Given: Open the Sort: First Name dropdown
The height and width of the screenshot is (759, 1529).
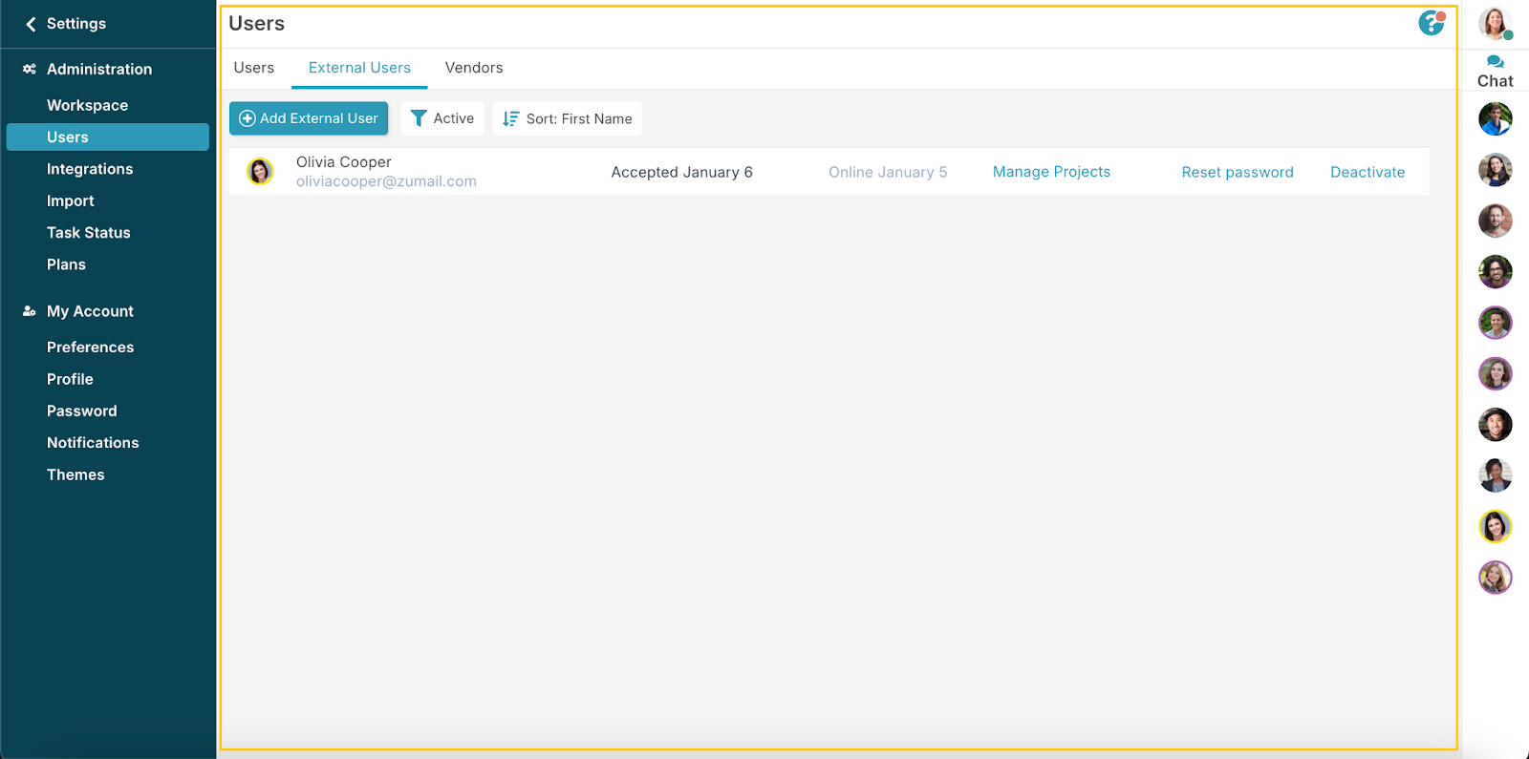Looking at the screenshot, I should coord(568,118).
